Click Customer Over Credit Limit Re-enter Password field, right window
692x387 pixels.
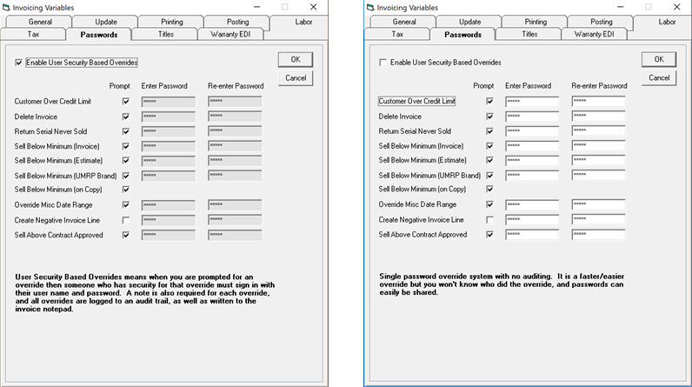(x=598, y=102)
